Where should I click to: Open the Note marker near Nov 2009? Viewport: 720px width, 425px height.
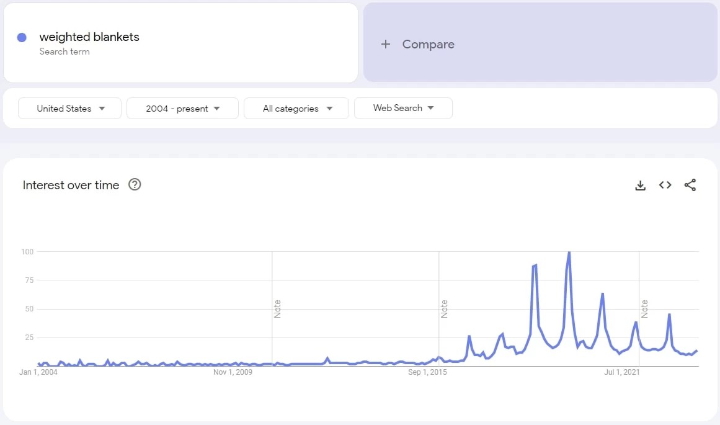point(277,309)
